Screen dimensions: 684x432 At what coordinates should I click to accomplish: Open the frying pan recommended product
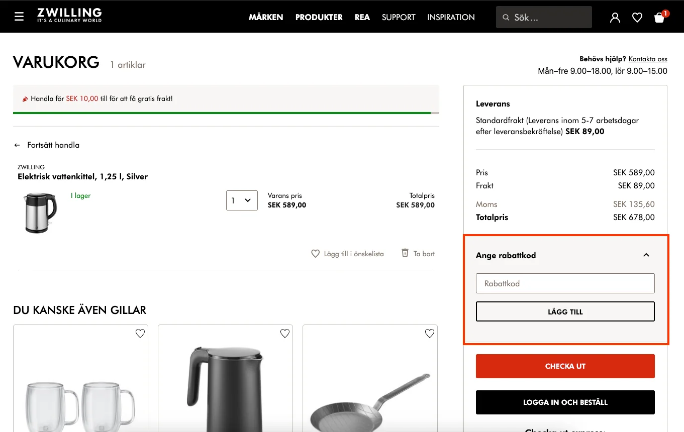[370, 379]
